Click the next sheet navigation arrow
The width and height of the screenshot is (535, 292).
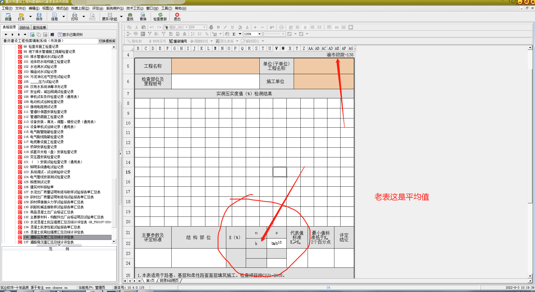135,281
